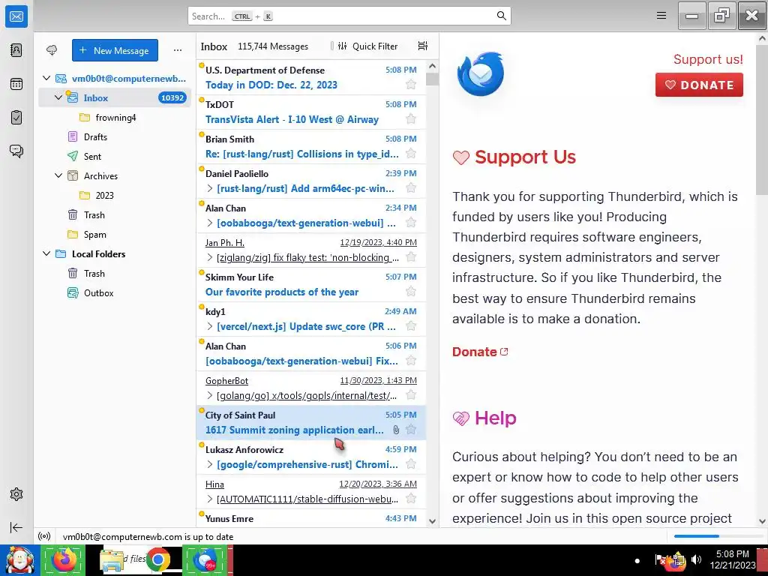Open the City of Saint Paul email

(x=311, y=423)
